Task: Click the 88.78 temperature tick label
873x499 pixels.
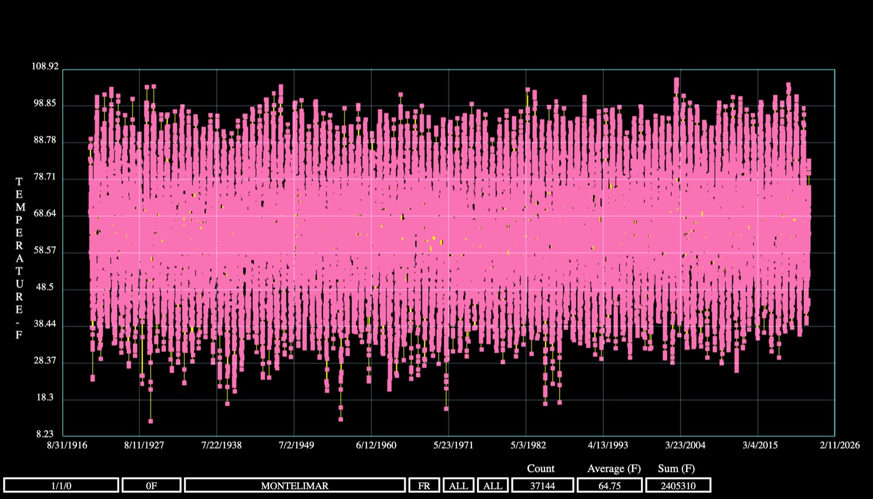Action: 45,140
